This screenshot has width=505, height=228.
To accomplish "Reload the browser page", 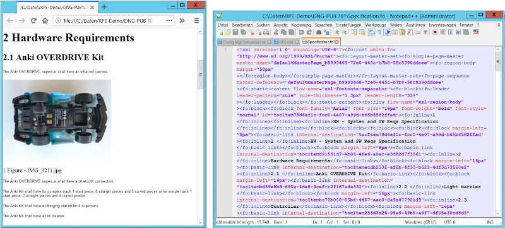I will pyautogui.click(x=33, y=21).
